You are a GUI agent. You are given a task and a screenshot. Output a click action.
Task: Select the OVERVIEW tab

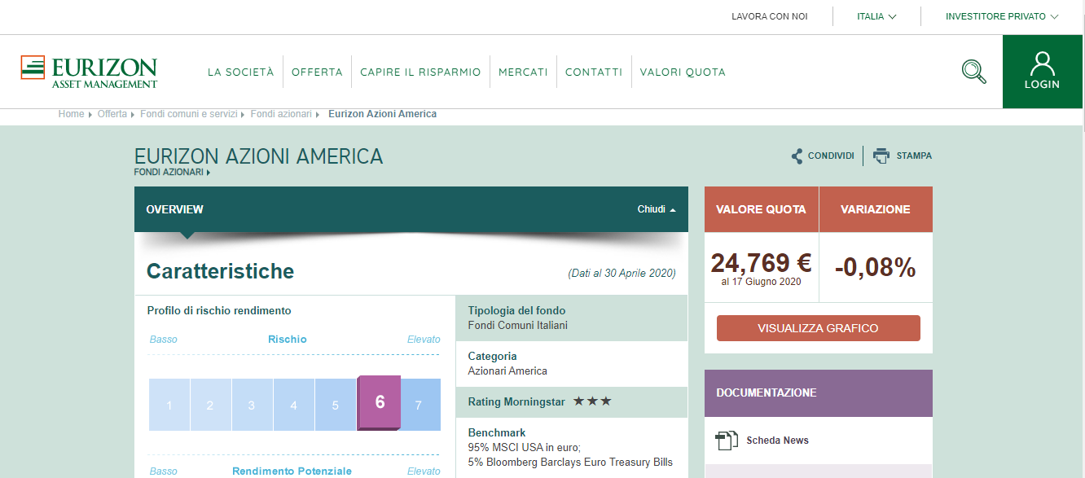click(x=175, y=209)
